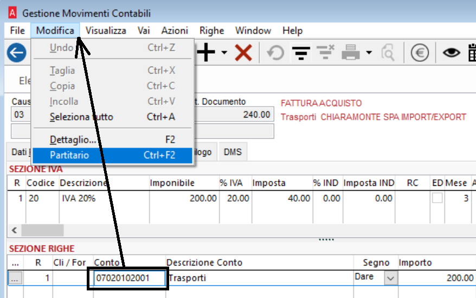
Task: Open the Window menu
Action: tap(253, 30)
